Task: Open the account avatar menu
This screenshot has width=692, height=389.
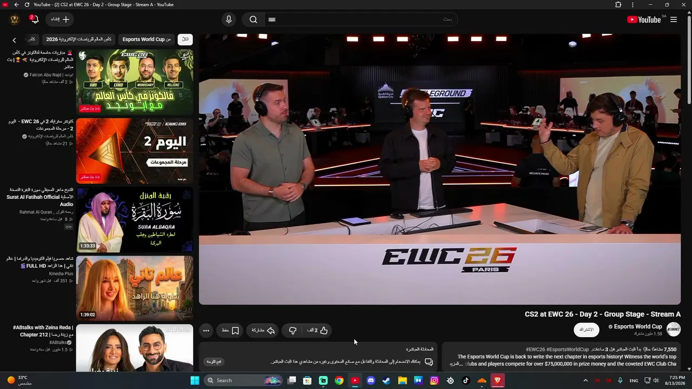Action: [x=15, y=19]
